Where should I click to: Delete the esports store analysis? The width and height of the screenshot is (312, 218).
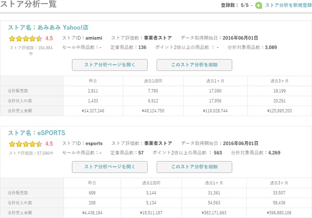(x=194, y=167)
